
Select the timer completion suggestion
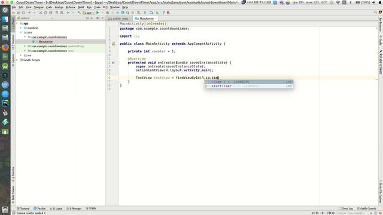point(249,82)
